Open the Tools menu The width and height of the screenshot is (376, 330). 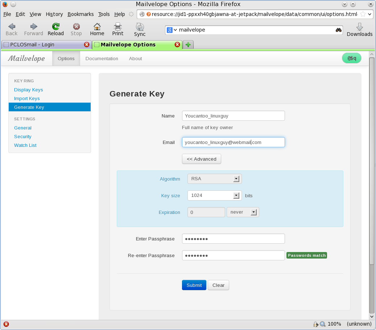tap(104, 14)
